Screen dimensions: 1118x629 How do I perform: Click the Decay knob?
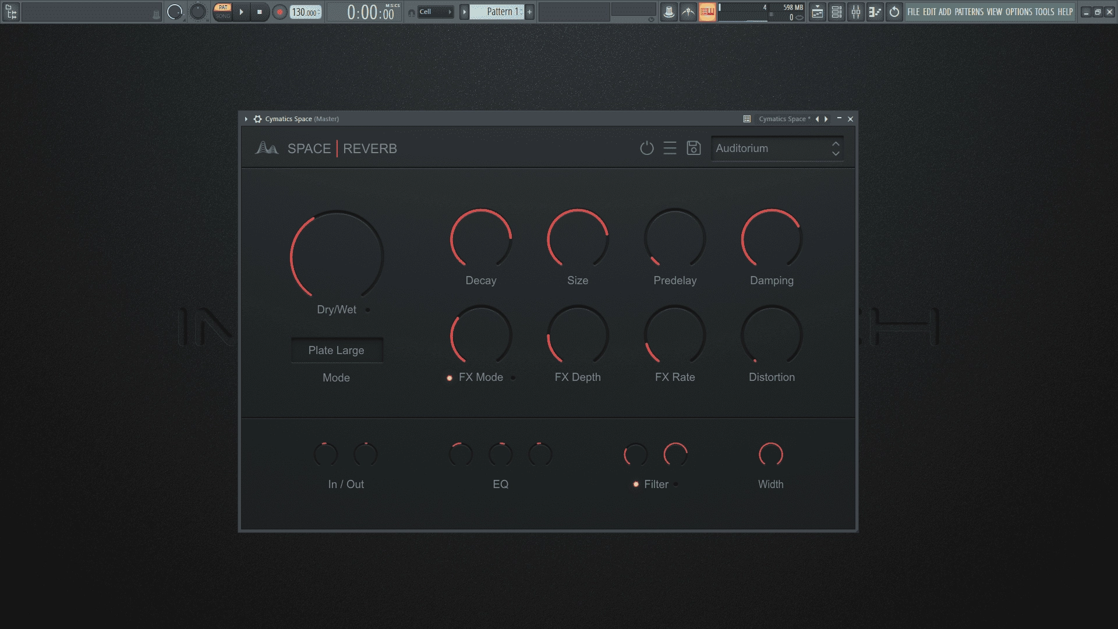coord(481,239)
